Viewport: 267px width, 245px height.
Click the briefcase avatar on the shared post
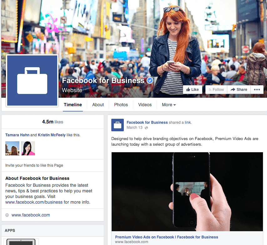tap(118, 125)
